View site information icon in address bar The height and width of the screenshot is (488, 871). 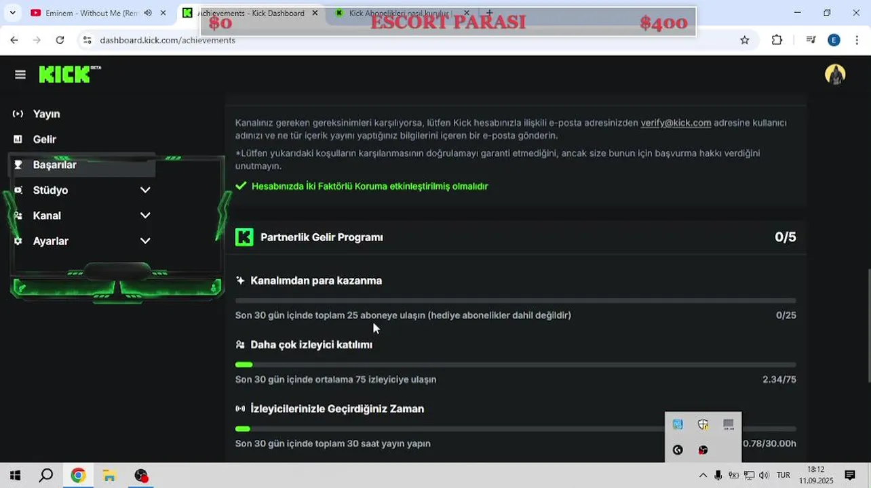coord(87,40)
